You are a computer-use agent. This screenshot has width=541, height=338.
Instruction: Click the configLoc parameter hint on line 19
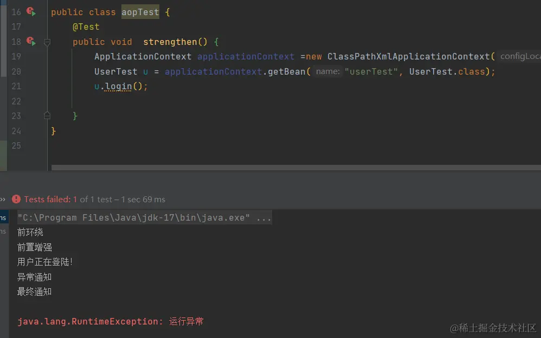click(x=520, y=56)
